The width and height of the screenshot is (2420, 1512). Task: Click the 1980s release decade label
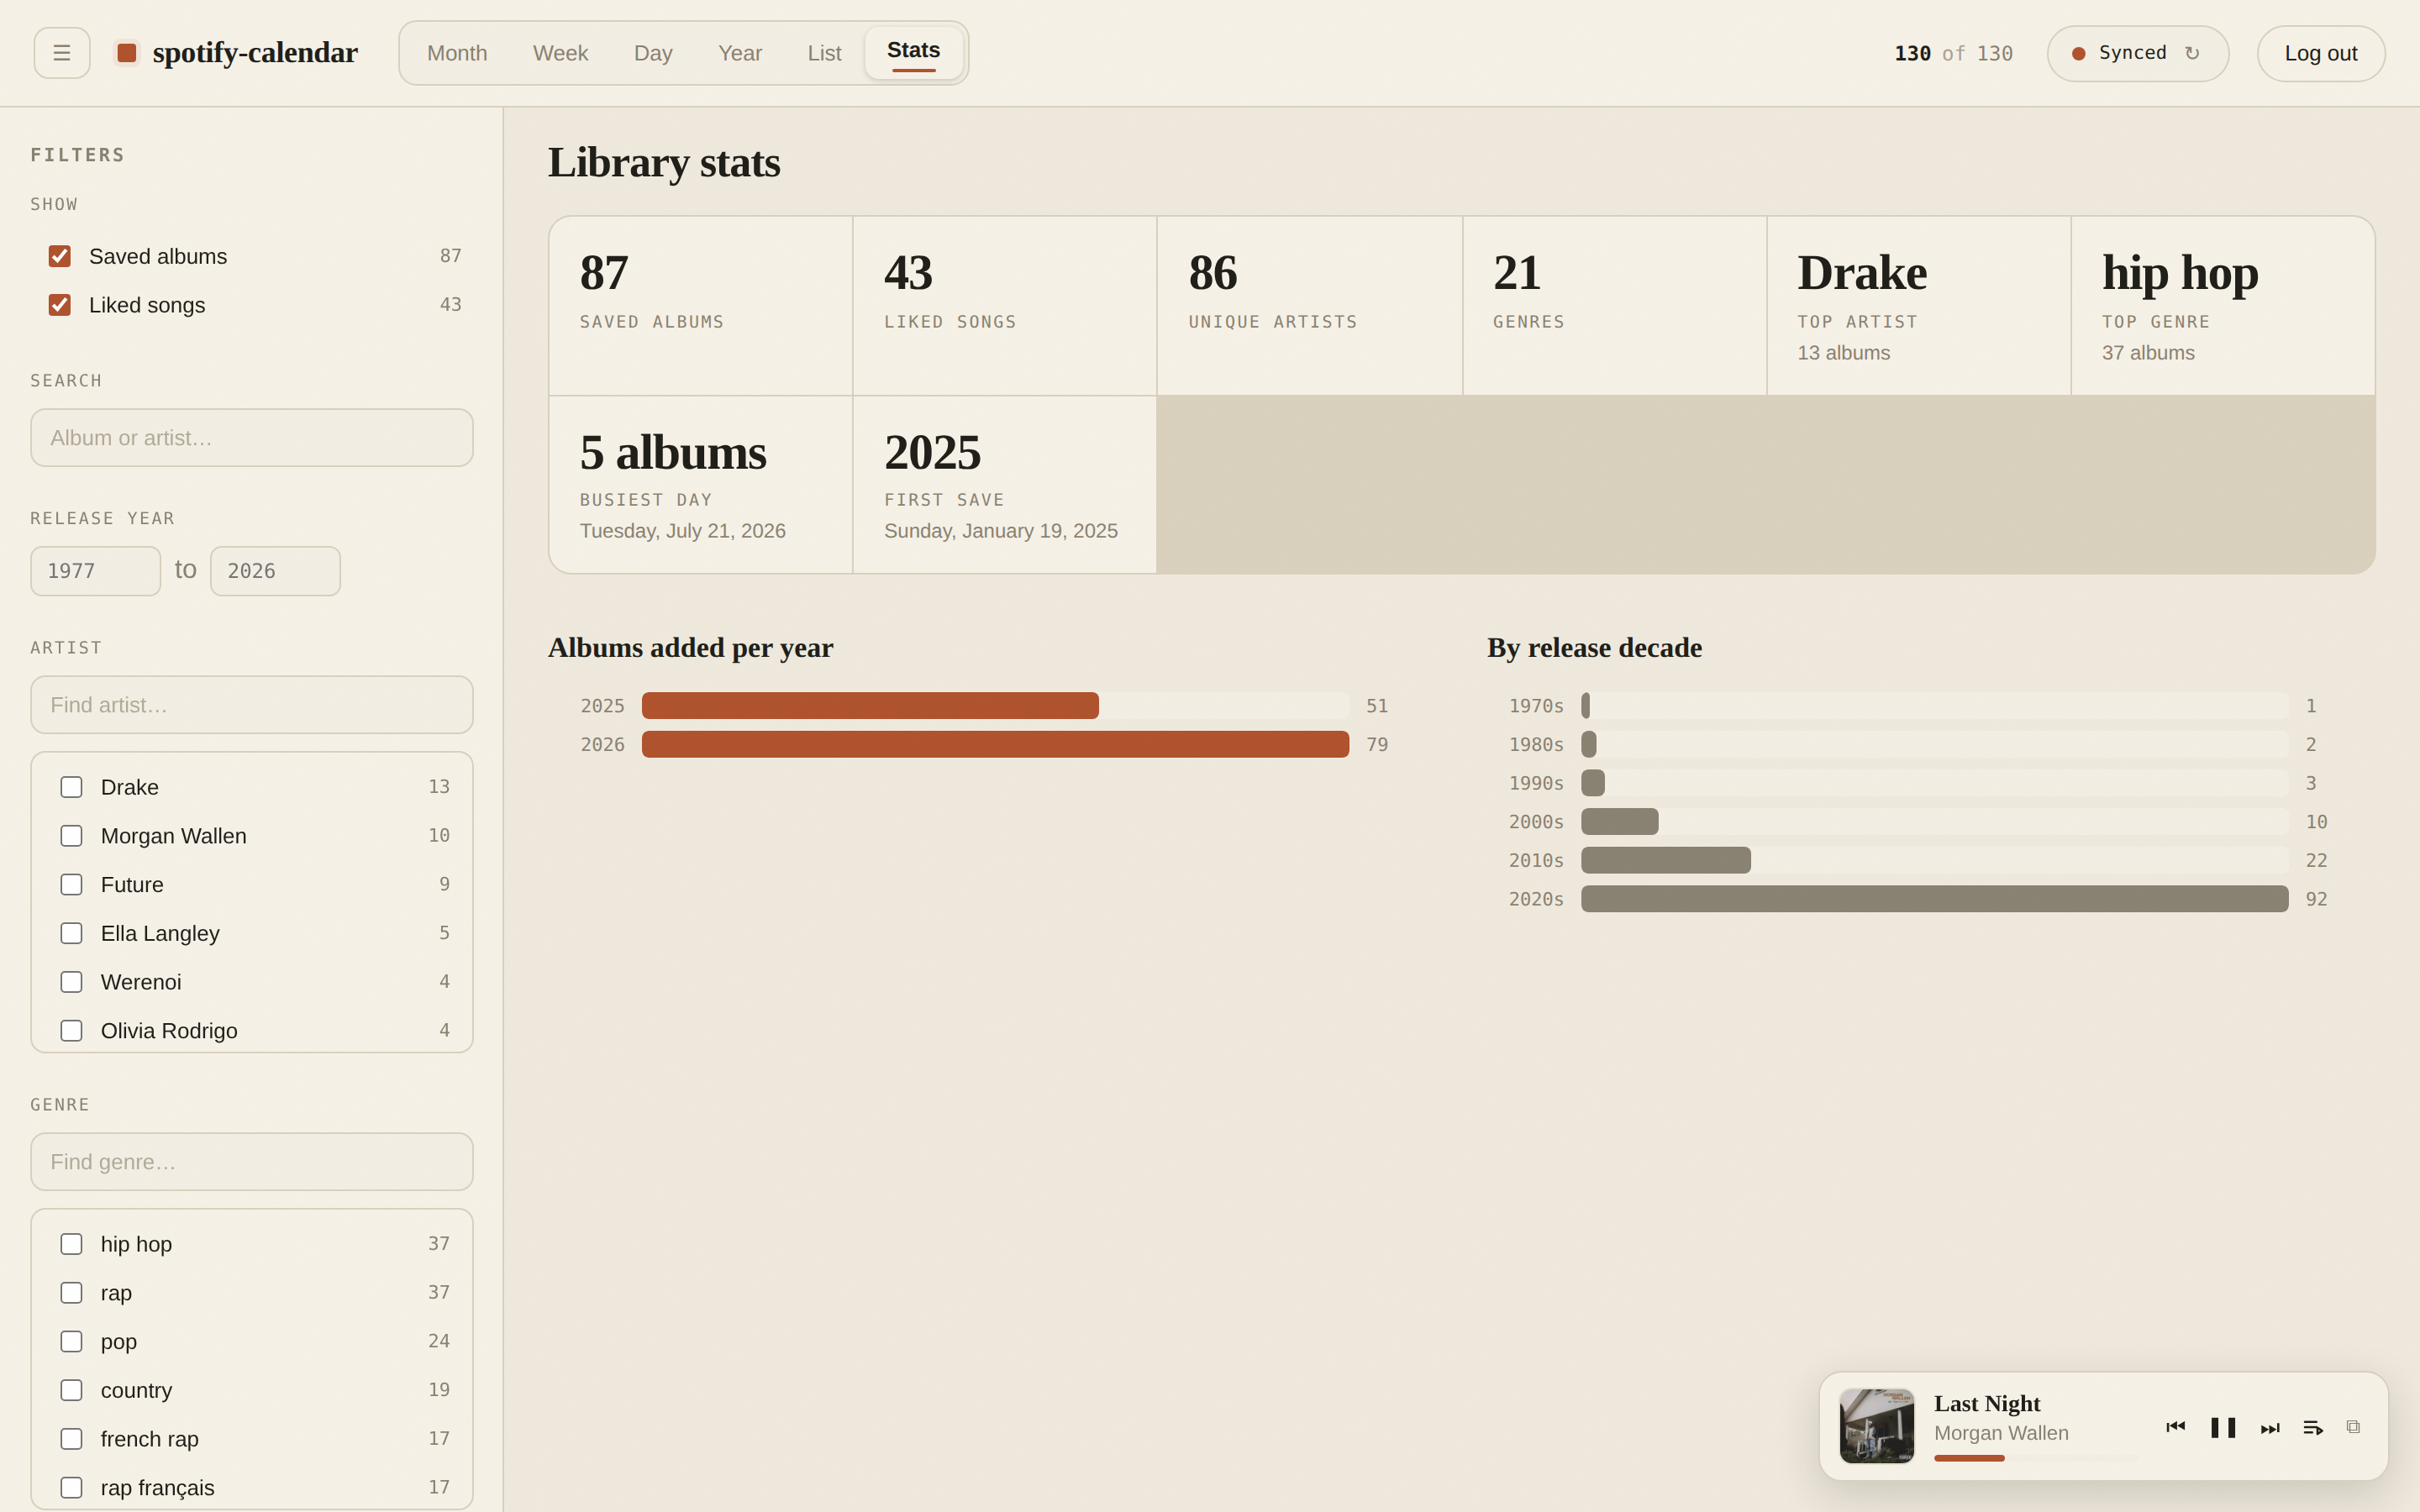coord(1536,744)
